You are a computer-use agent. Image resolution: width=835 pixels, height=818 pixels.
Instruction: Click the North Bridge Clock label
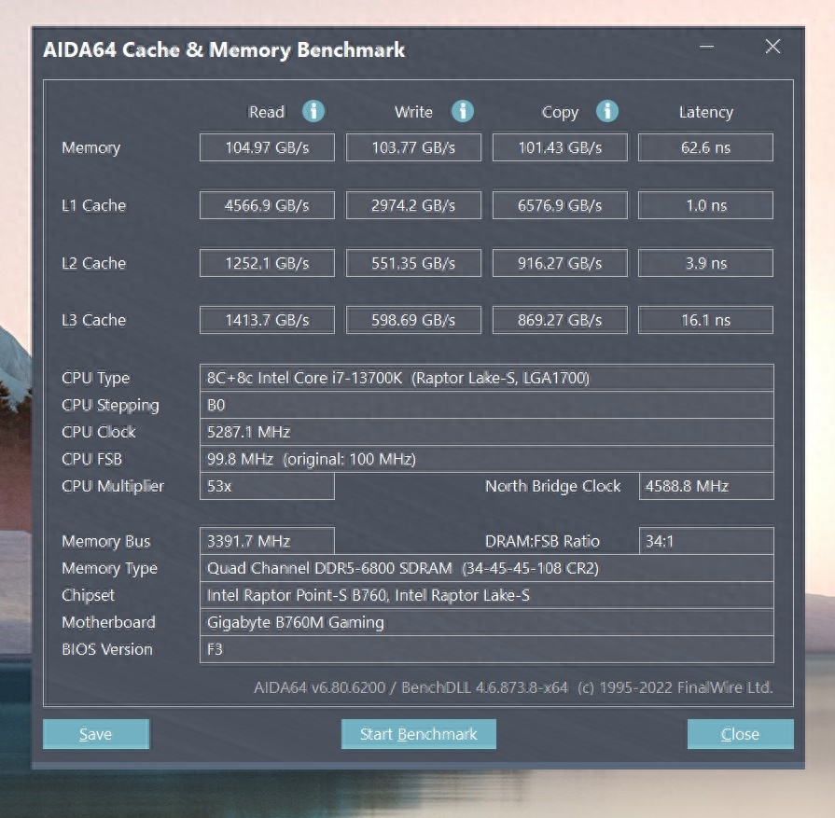tap(552, 486)
